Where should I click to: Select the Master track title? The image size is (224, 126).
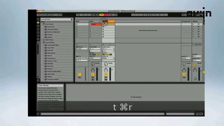(x=197, y=21)
